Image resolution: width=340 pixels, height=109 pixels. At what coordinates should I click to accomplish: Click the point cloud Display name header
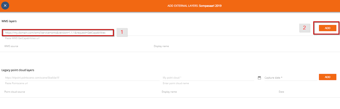click(x=169, y=92)
